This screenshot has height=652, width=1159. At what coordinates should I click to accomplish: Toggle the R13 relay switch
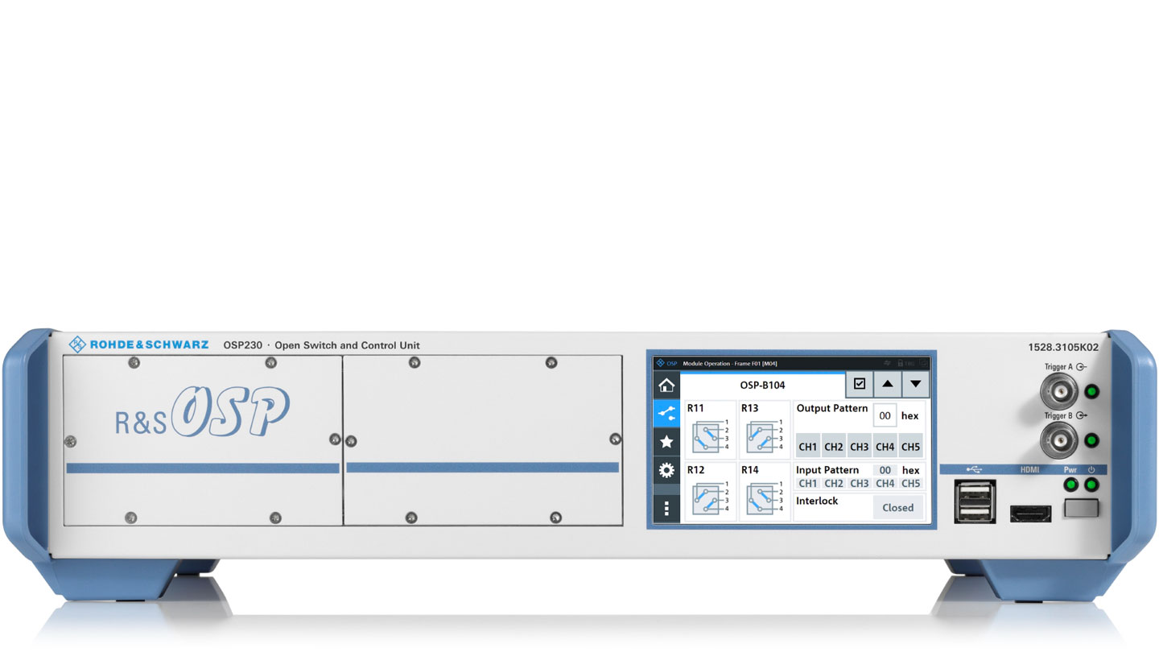coord(764,435)
